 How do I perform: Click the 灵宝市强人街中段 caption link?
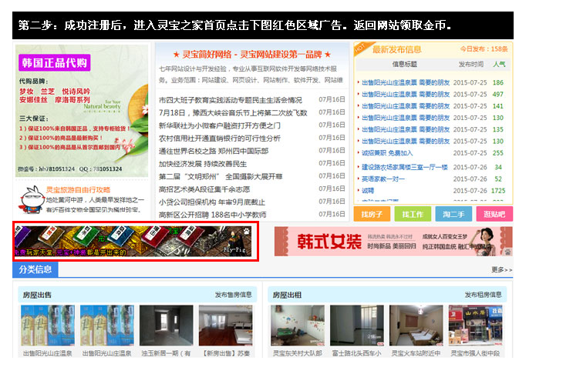click(x=475, y=353)
